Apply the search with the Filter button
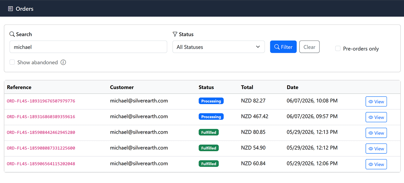Screen dimensions: 404x183 click(283, 47)
